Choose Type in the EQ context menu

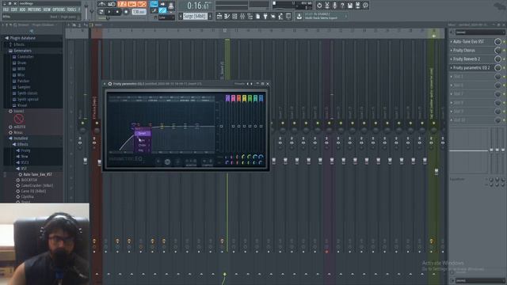coord(142,141)
